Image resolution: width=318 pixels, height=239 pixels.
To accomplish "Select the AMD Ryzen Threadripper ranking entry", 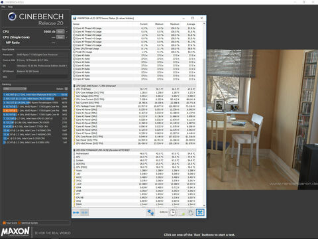I will tap(35, 103).
